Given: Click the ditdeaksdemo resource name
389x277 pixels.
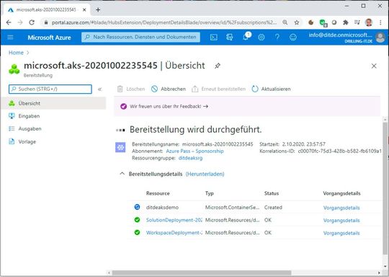Looking at the screenshot, I should point(162,208).
